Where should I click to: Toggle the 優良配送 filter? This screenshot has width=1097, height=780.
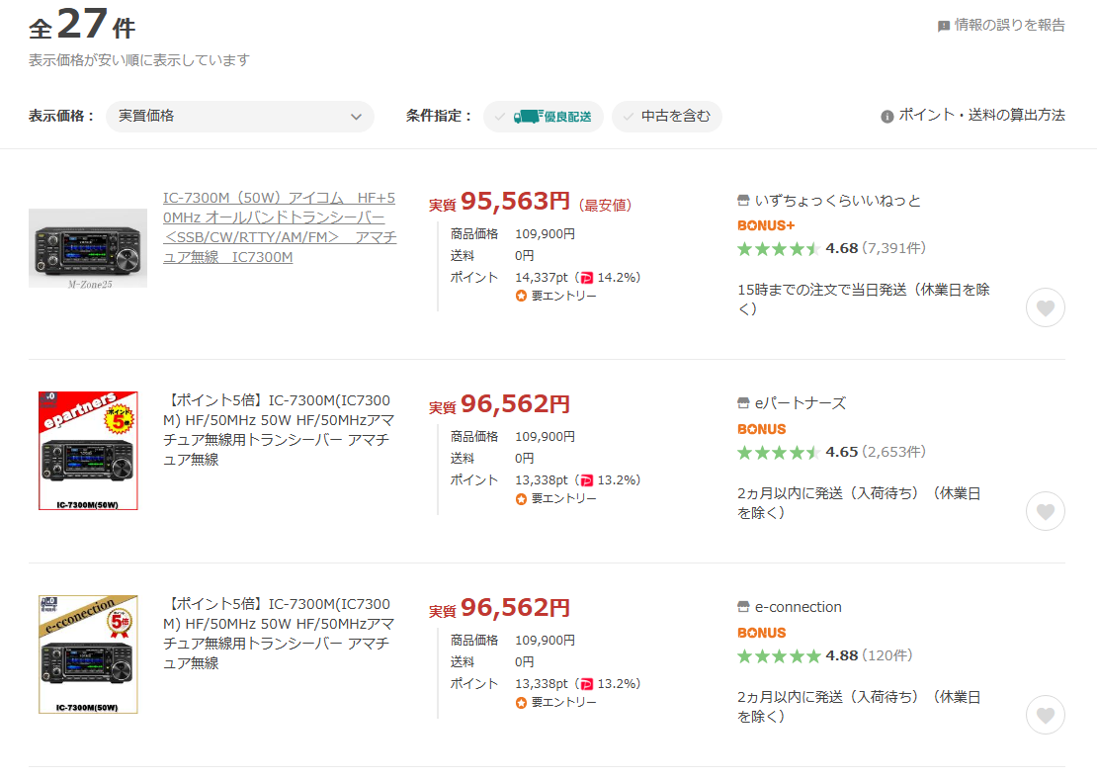[544, 116]
